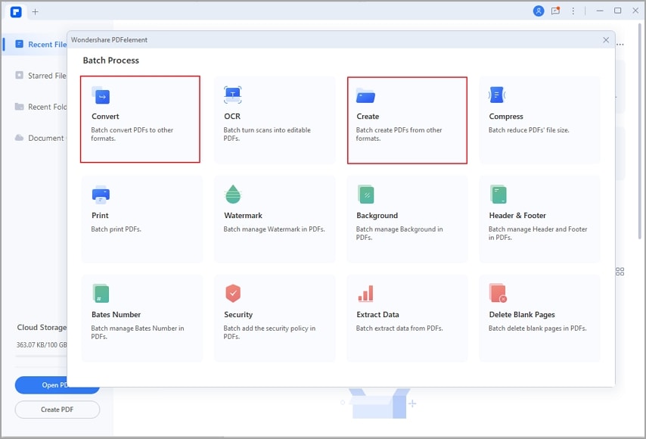This screenshot has height=439, width=646.
Task: Click the Recent Folders sidebar icon
Action: tap(20, 107)
